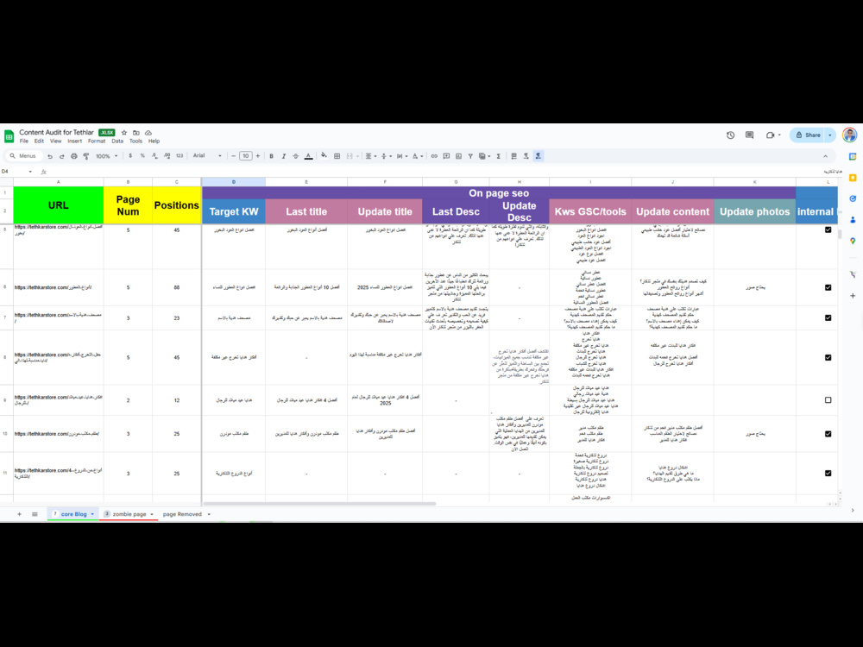
Task: Check cloud document status icon
Action: pos(148,133)
